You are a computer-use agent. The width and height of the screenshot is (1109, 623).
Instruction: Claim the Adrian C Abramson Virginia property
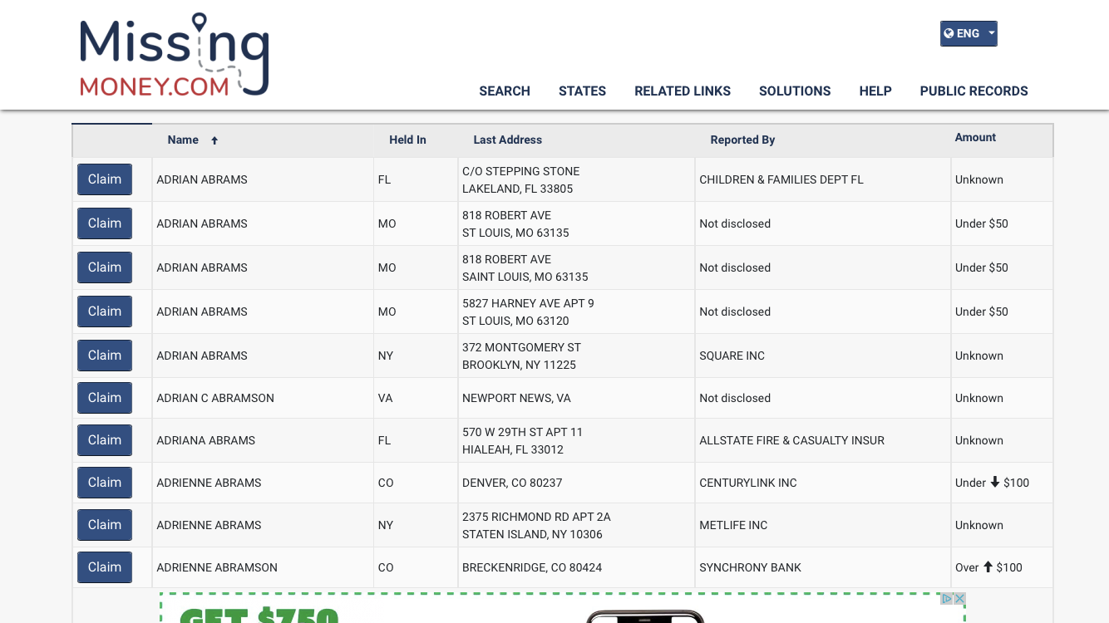pos(105,398)
